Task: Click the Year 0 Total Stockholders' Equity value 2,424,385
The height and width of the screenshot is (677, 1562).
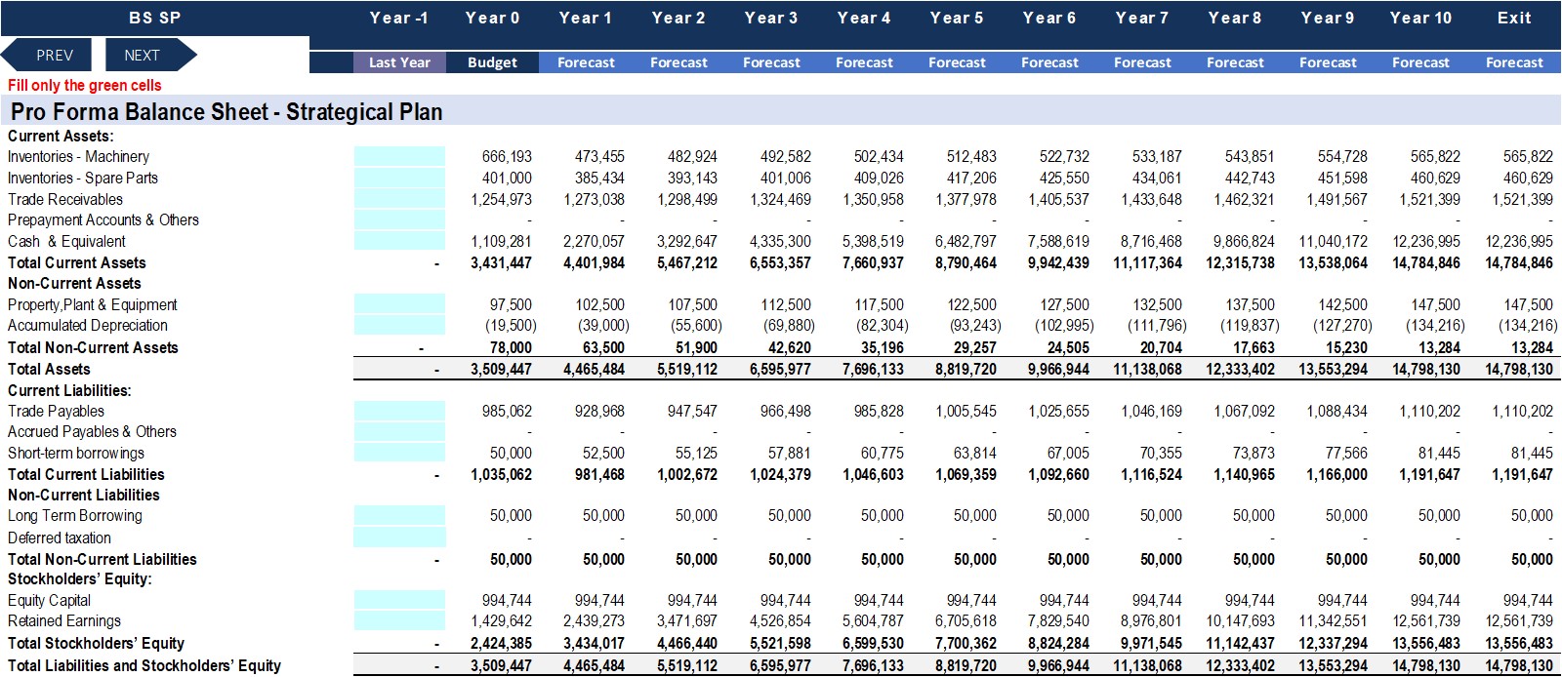Action: 502,644
